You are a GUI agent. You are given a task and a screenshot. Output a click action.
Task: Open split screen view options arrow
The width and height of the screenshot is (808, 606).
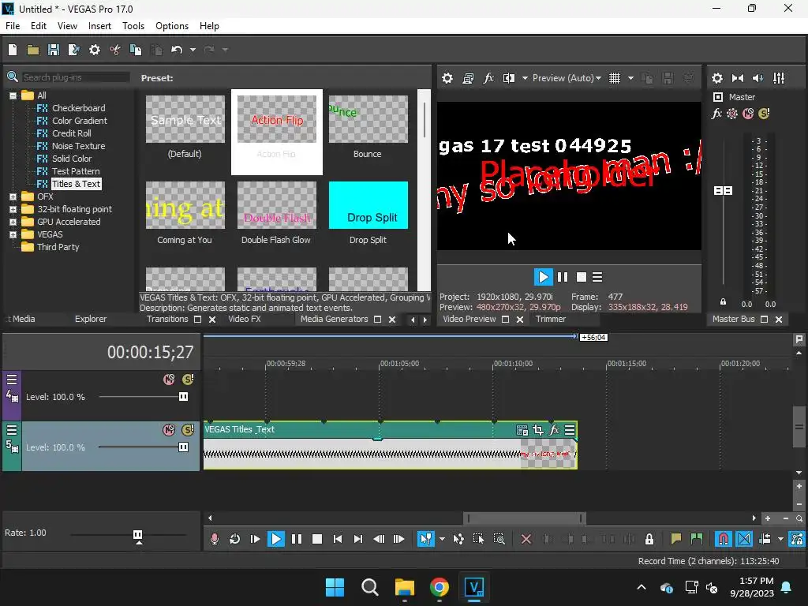(x=525, y=78)
